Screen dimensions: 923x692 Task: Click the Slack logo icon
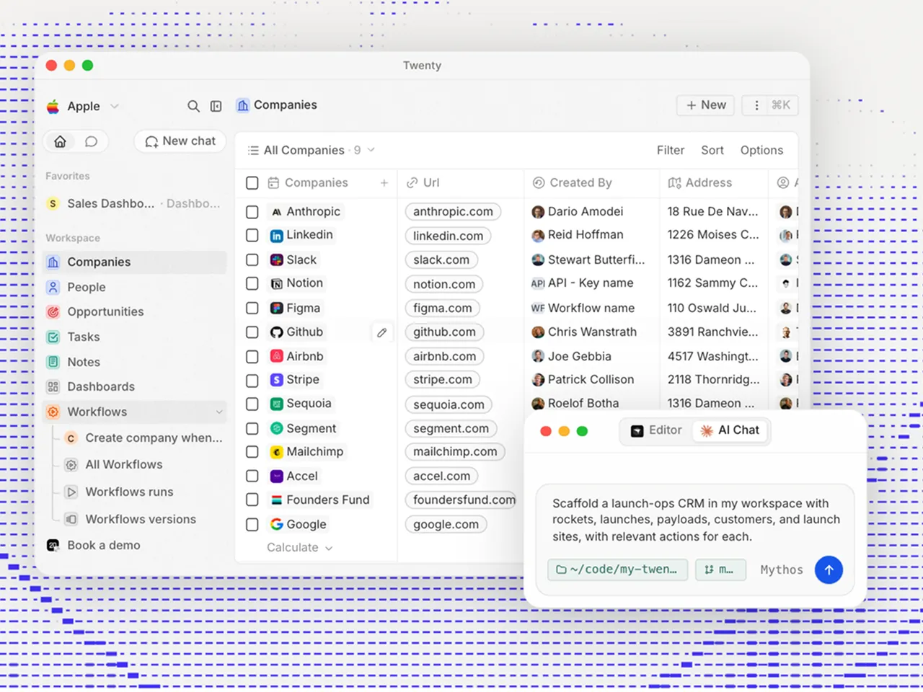pos(276,260)
